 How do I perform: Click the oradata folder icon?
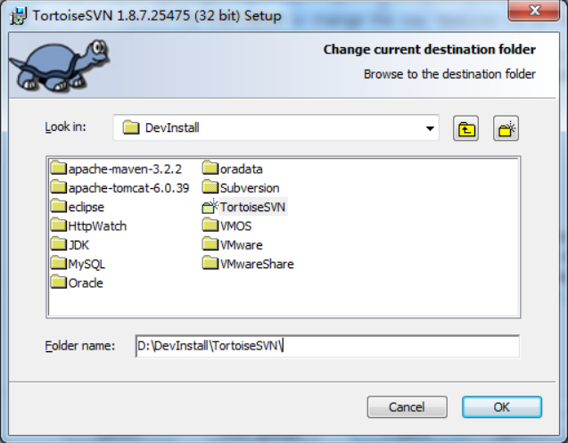[210, 168]
